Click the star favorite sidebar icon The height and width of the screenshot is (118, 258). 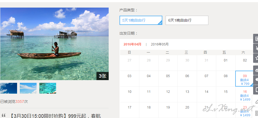(256, 58)
